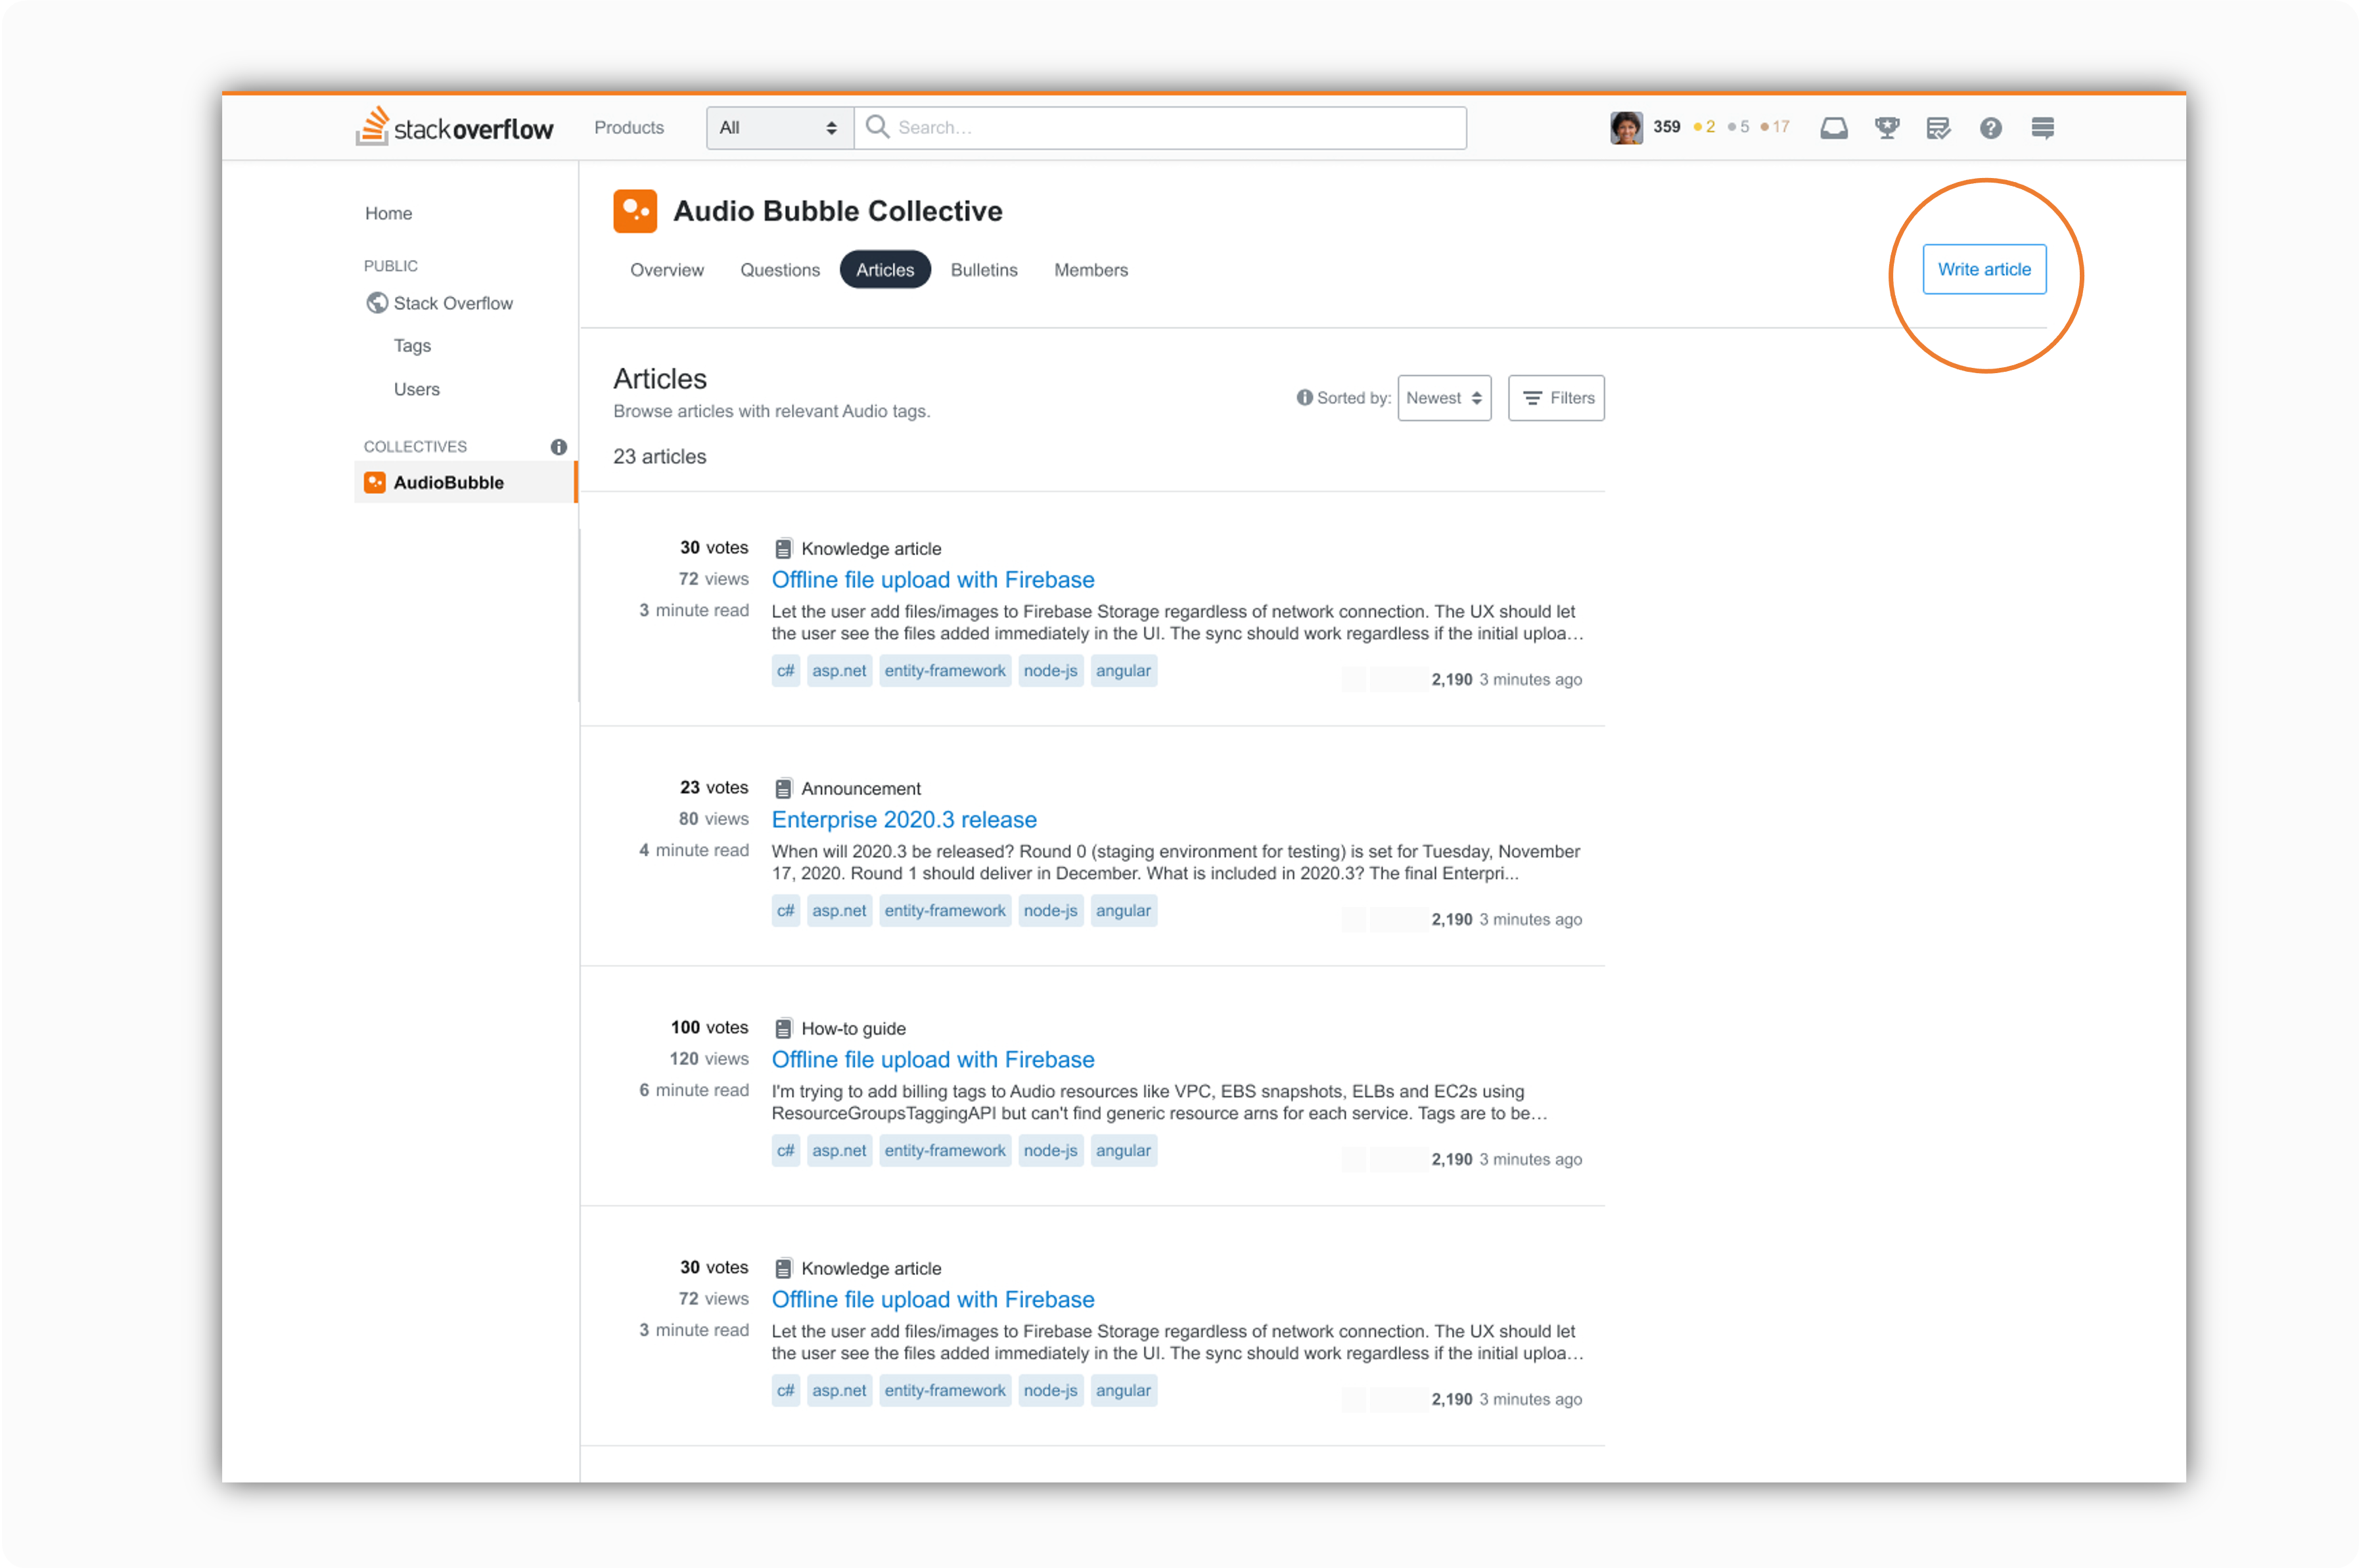The height and width of the screenshot is (1568, 2361).
Task: Click the info icon beside Sorted by
Action: tap(1304, 398)
